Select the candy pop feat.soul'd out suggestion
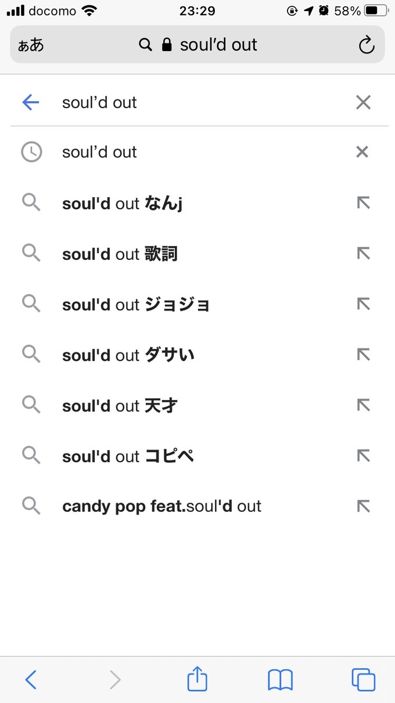Screen dimensions: 395x703 pos(161,506)
